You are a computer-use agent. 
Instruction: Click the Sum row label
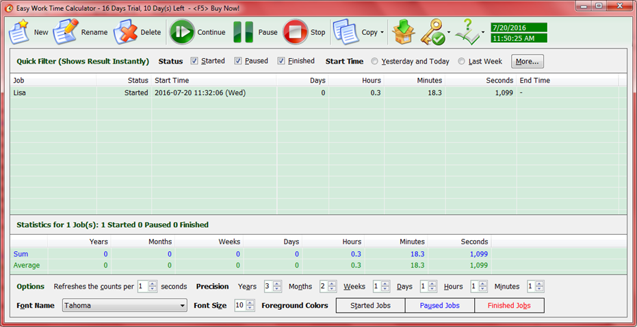tap(21, 254)
